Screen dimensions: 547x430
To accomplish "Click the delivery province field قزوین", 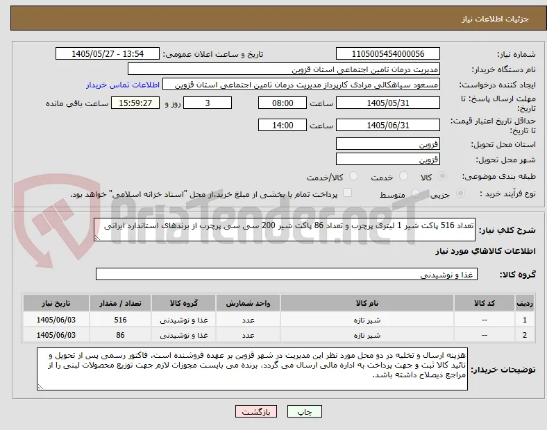I will 387,144.
